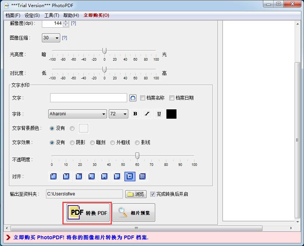Click the PhotoPDF app icon in the title bar

pos(7,6)
